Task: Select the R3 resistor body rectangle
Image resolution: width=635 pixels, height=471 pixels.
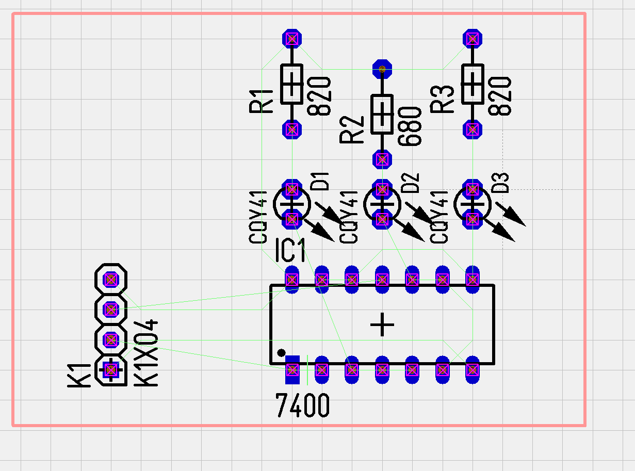Action: click(x=472, y=84)
